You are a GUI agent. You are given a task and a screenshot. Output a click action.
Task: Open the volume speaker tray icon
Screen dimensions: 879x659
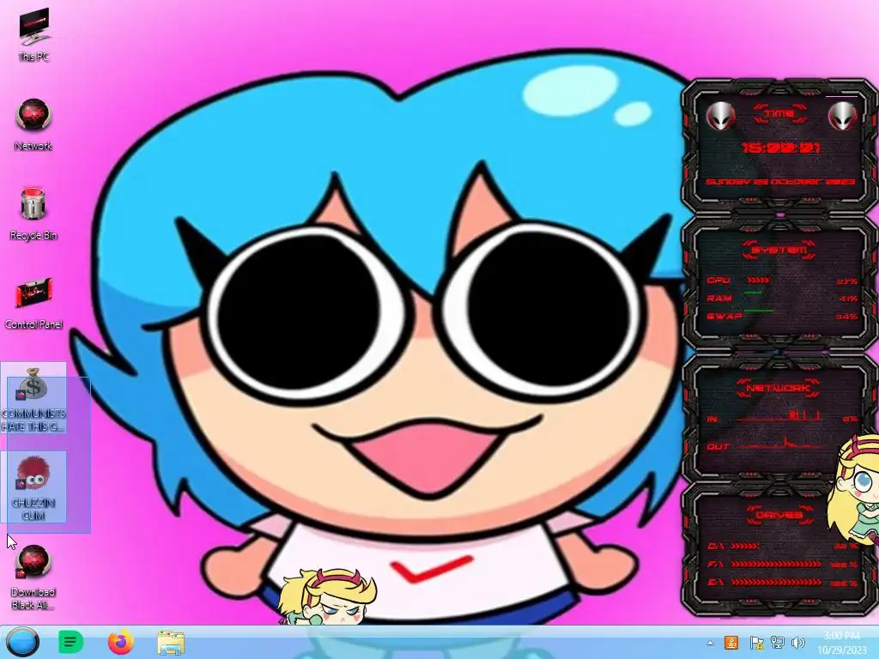(797, 642)
